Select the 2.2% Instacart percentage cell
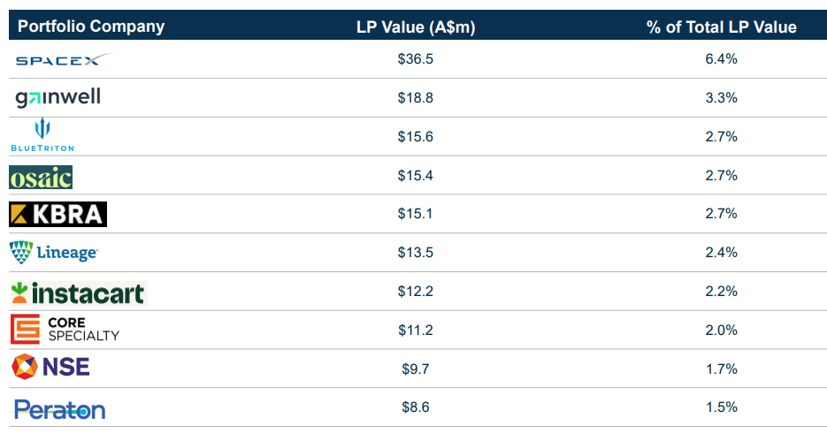Viewport: 827px width, 441px height. [722, 292]
